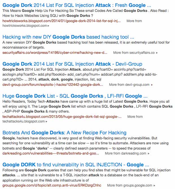Open 'Huge Google Dork List' result title
The height and width of the screenshot is (189, 175).
pyautogui.click(x=75, y=96)
